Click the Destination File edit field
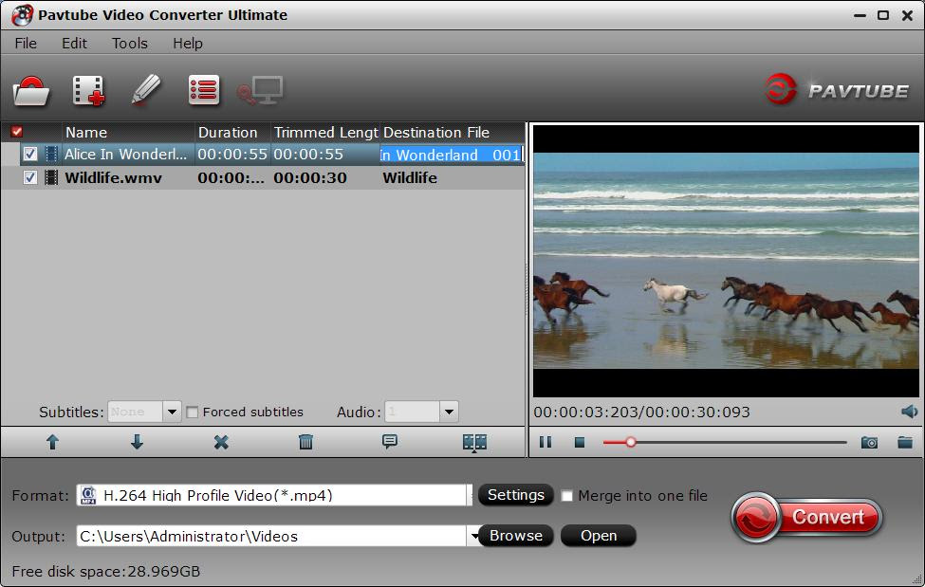This screenshot has width=925, height=587. (x=451, y=155)
